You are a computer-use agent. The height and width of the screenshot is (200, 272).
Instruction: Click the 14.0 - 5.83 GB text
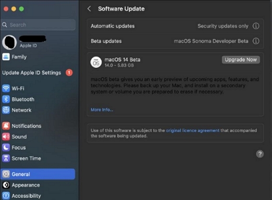pos(119,66)
